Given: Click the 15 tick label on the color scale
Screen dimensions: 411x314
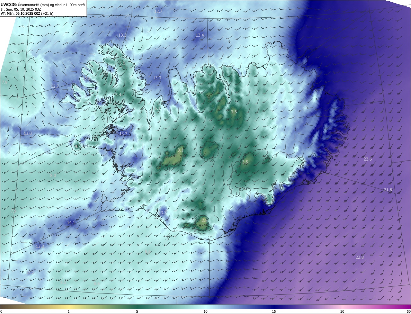Looking at the screenshot, I should 274,311.
